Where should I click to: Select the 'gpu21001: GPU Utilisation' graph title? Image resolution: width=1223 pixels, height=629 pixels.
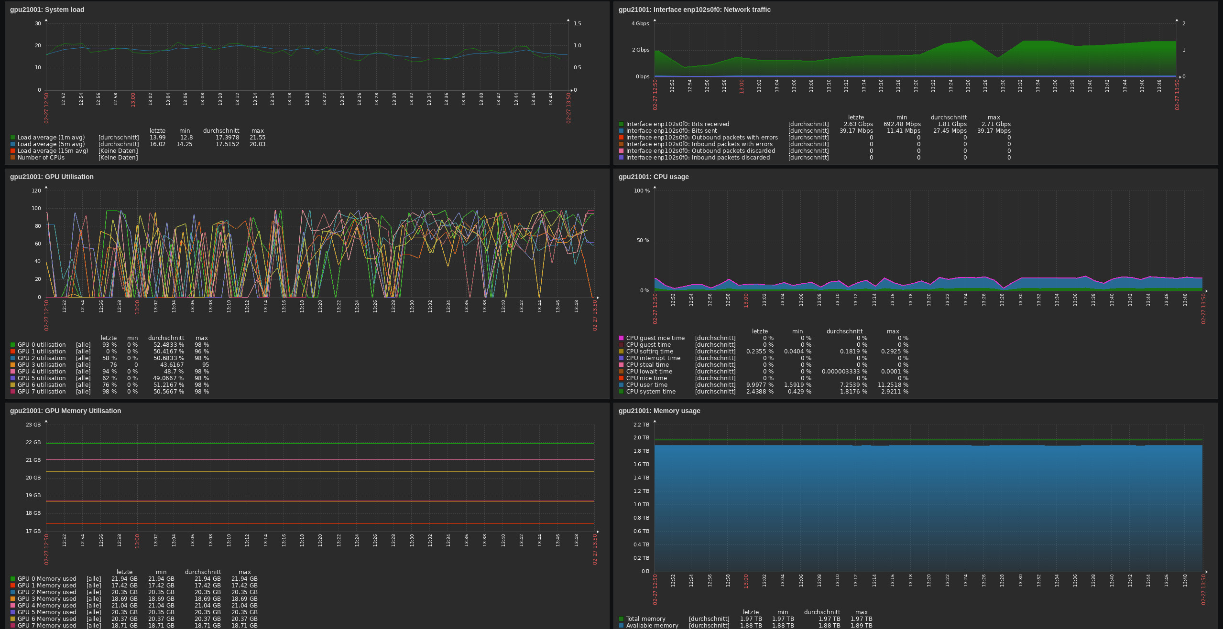(52, 177)
